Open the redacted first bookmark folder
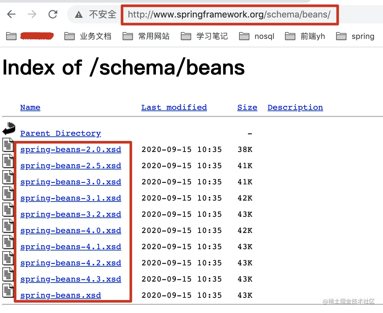 click(x=30, y=36)
